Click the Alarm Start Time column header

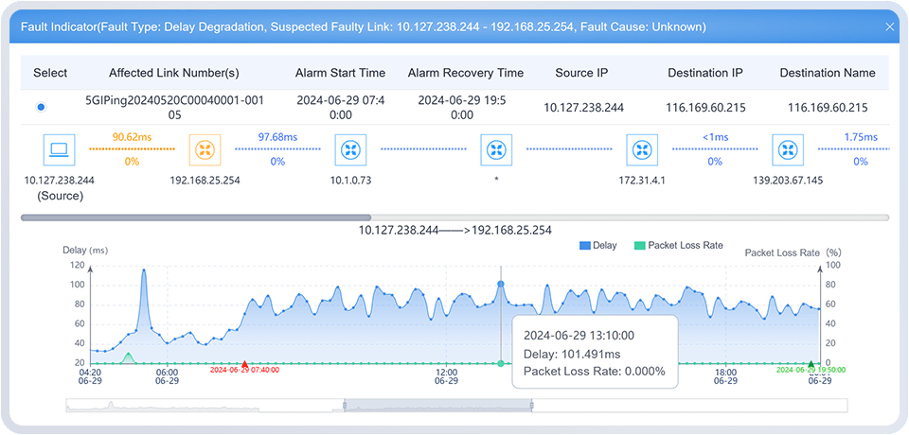point(340,73)
